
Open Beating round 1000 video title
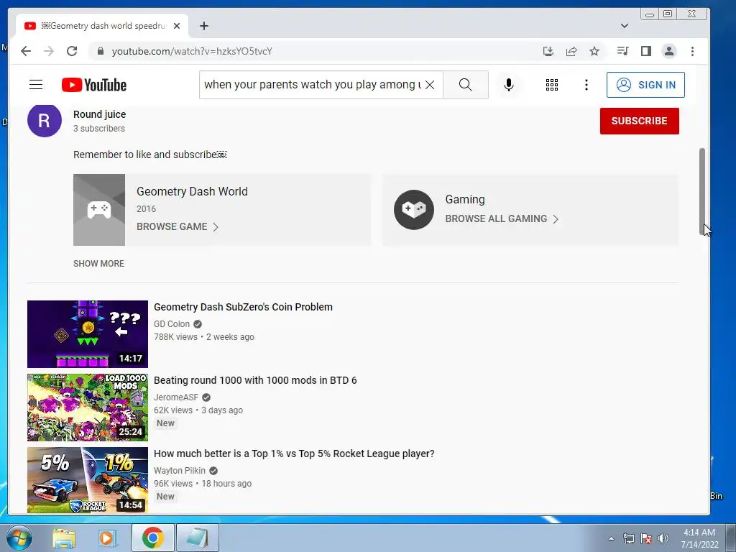pyautogui.click(x=255, y=380)
